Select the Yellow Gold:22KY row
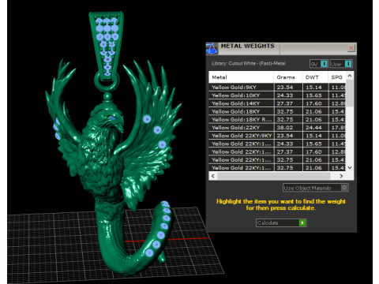This screenshot has width=379, height=284. 277,128
